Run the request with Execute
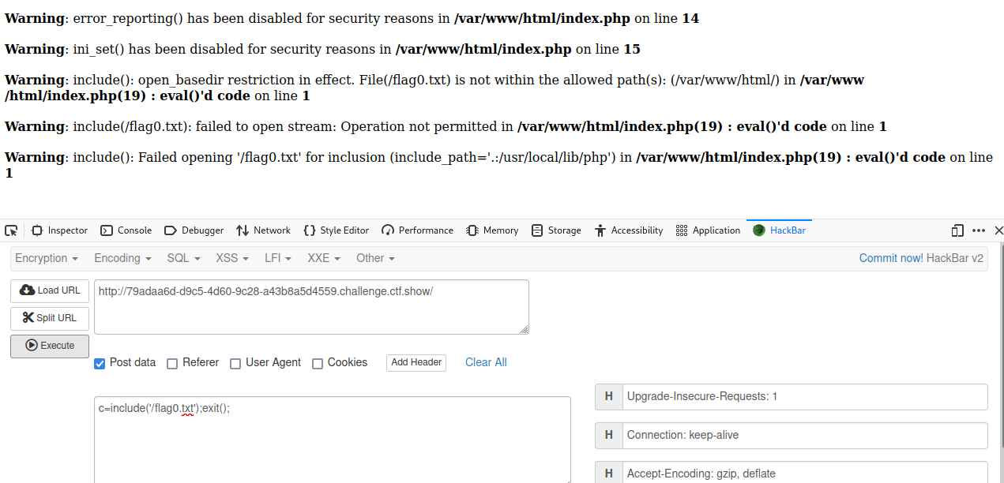This screenshot has height=483, width=1004. (50, 346)
